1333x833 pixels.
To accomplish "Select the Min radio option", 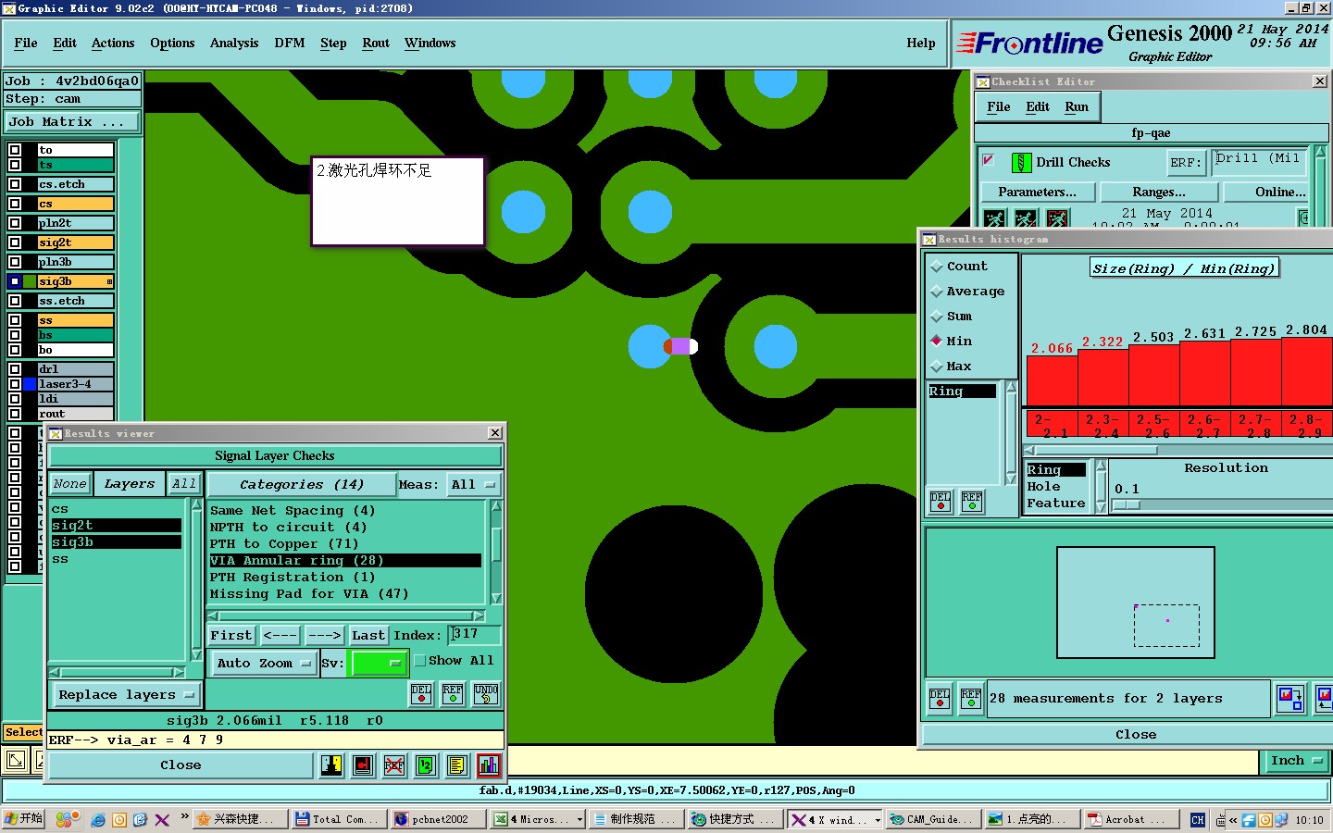I will coord(937,342).
